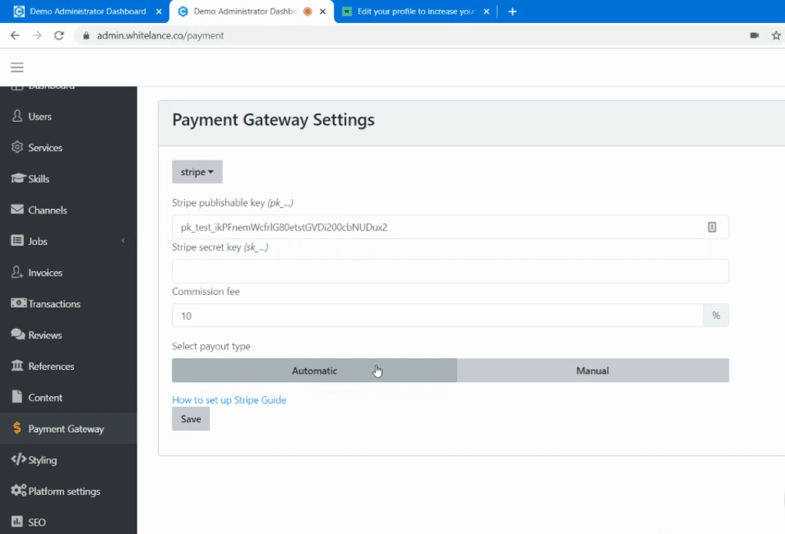Focus the Commission fee field
The width and height of the screenshot is (785, 534).
point(437,316)
